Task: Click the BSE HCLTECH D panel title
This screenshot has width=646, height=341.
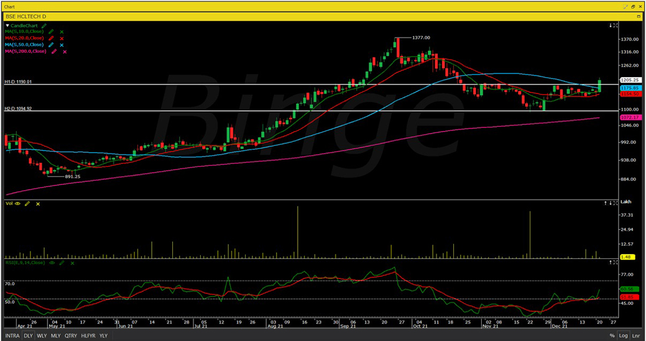Action: [25, 16]
